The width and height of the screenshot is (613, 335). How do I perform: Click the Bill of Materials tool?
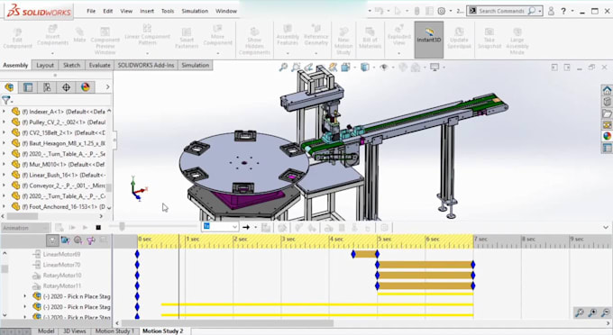coord(370,39)
